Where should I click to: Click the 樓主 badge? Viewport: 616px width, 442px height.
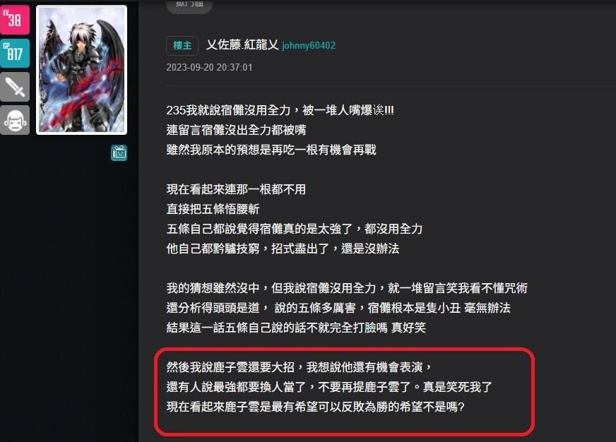pyautogui.click(x=182, y=45)
